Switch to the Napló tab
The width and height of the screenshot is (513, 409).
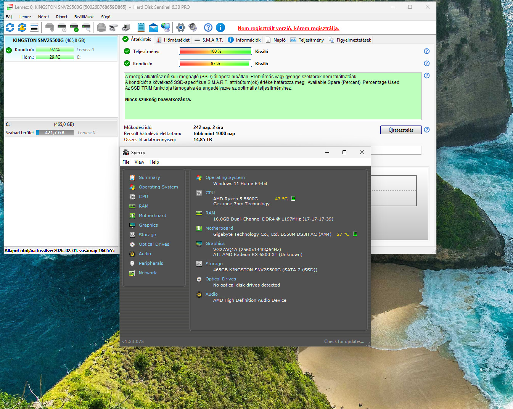click(x=276, y=40)
